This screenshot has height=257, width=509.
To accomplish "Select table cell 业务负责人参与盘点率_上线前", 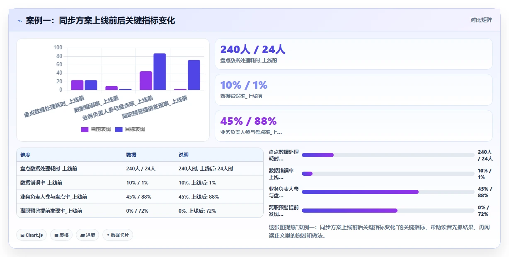I will coord(53,197).
